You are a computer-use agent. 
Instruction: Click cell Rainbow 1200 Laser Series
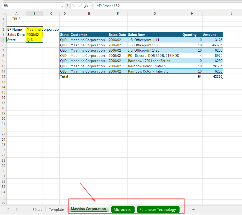pos(154,61)
